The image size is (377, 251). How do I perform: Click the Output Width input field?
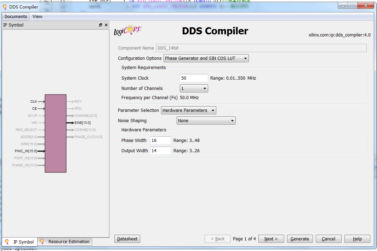coord(161,151)
